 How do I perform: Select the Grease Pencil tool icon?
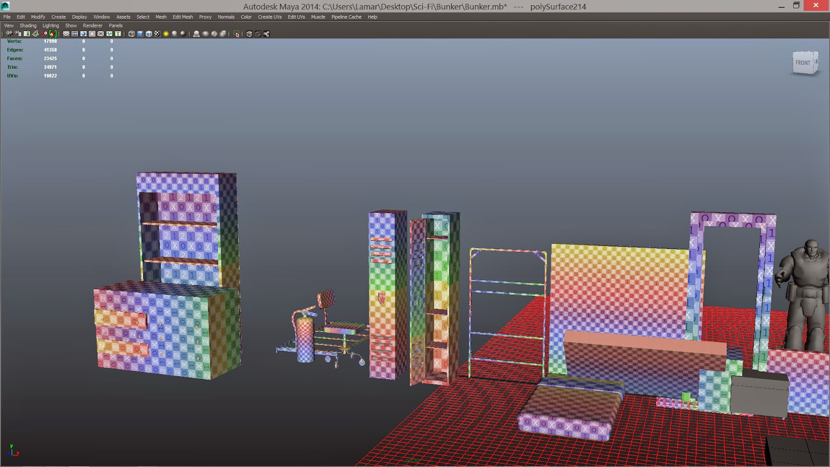coord(52,34)
